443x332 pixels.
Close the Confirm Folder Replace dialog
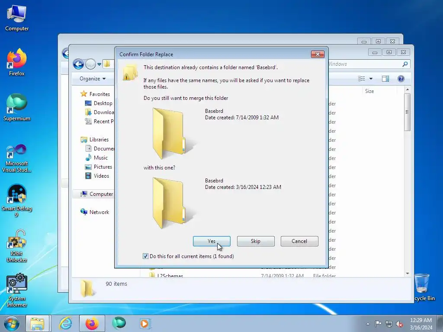(318, 54)
